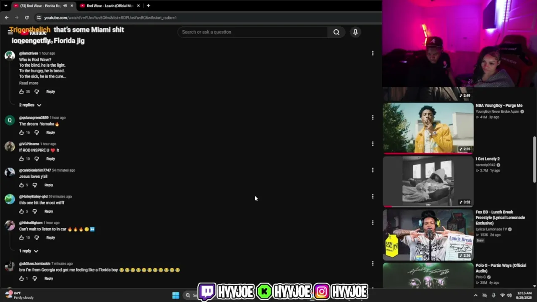
Task: Dislike the "bro I'm from Georgia" comment
Action: pos(34,279)
